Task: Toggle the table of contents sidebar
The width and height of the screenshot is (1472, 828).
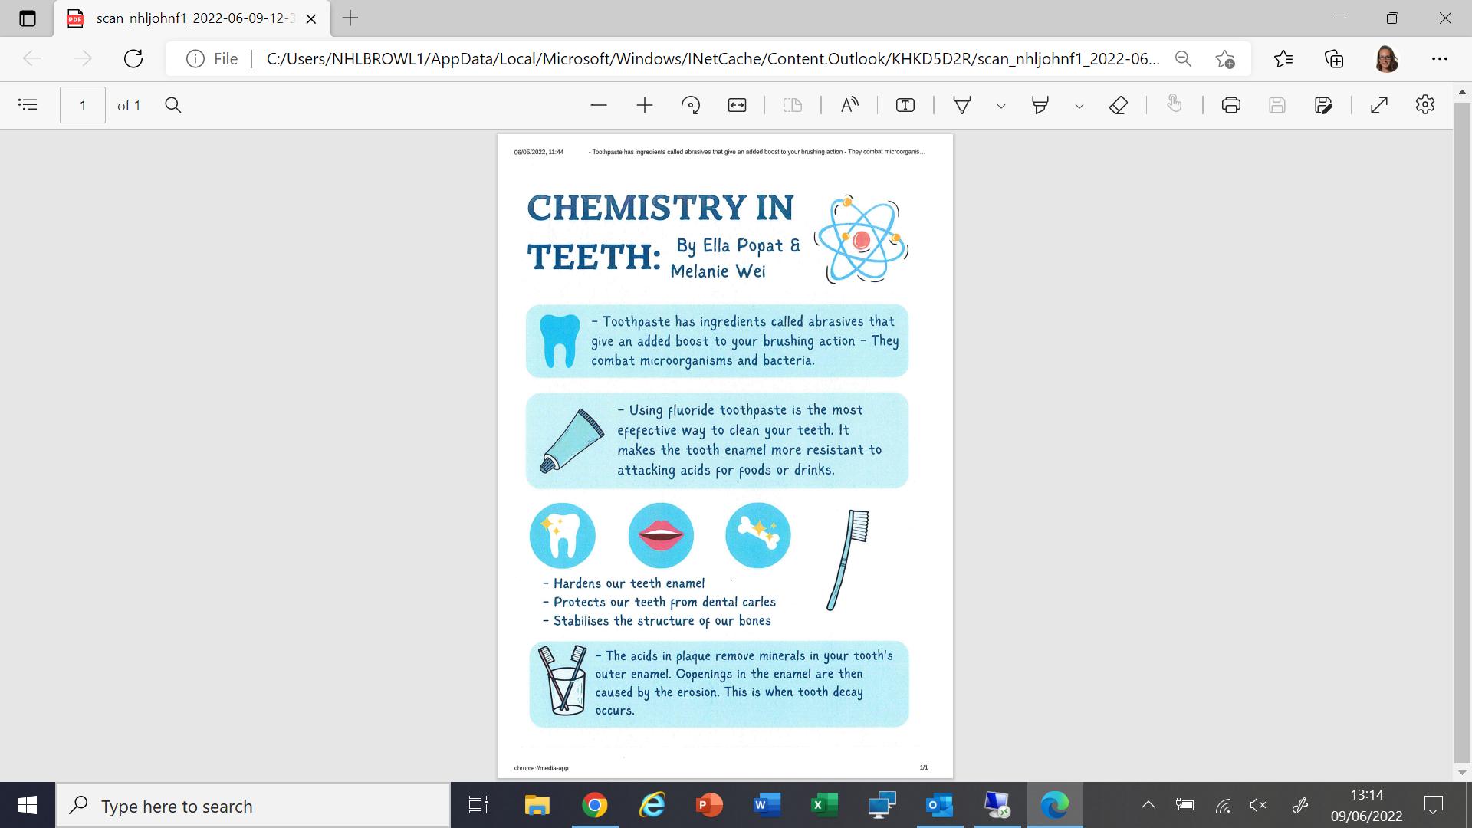Action: (28, 105)
